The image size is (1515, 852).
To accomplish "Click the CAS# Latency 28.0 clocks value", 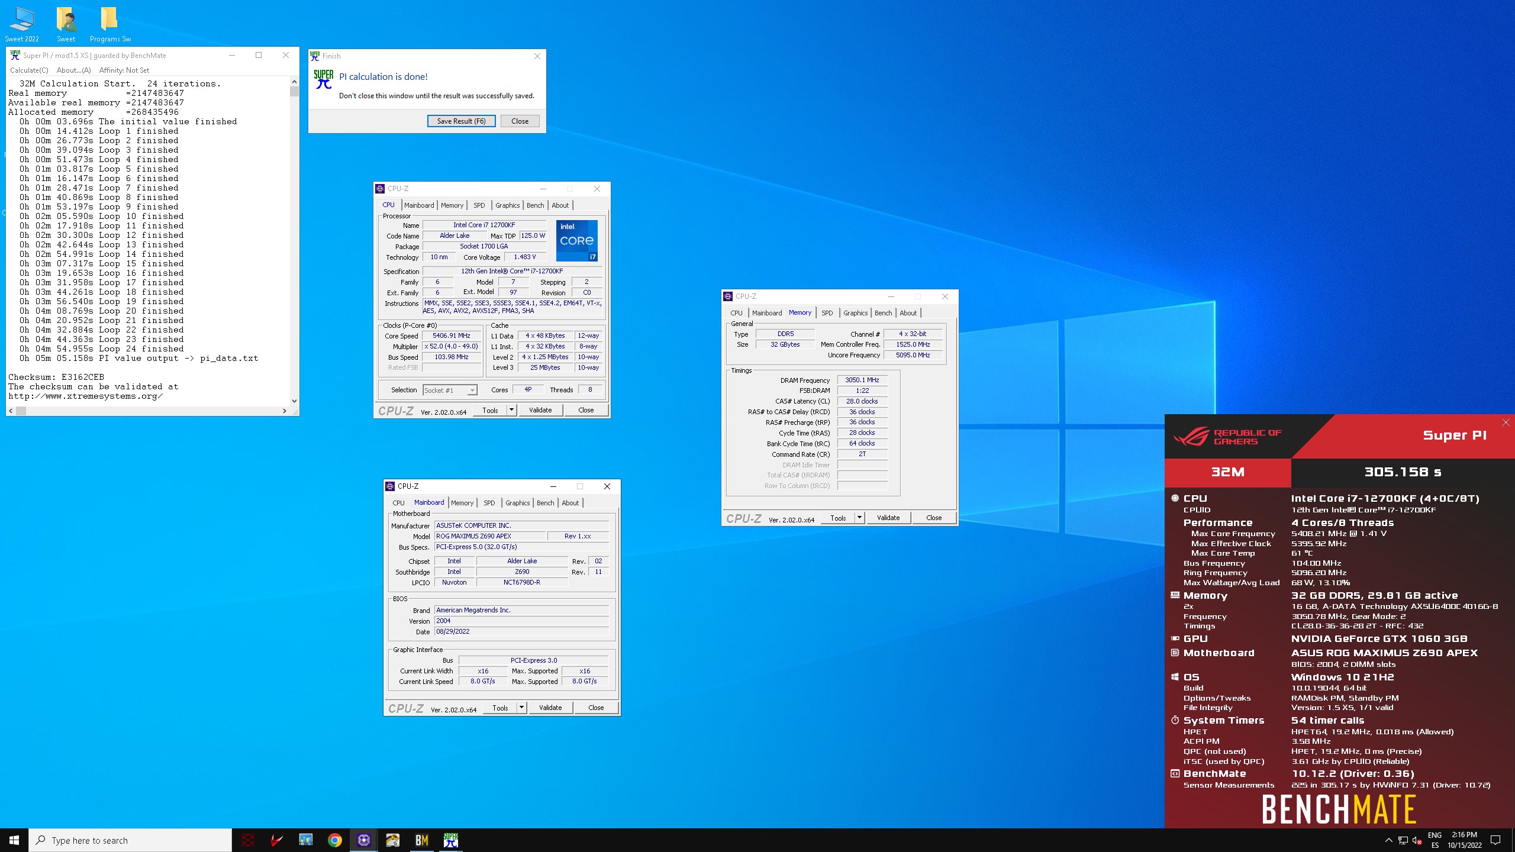I will pos(862,401).
